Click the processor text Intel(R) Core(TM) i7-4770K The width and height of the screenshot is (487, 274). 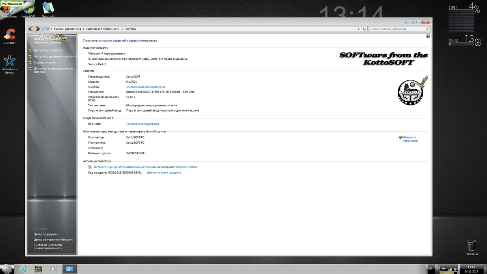tap(160, 92)
